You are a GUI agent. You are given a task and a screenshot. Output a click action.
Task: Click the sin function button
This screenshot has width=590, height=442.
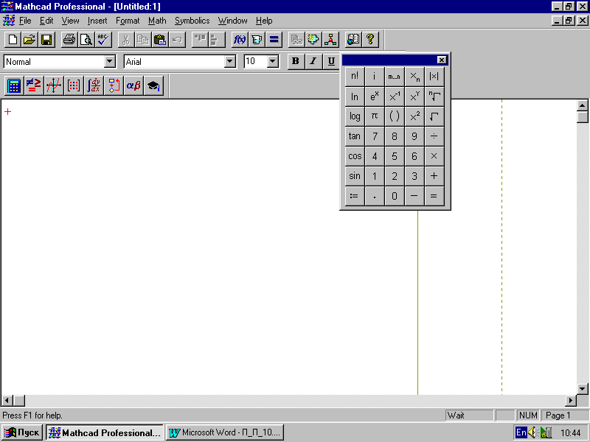355,176
